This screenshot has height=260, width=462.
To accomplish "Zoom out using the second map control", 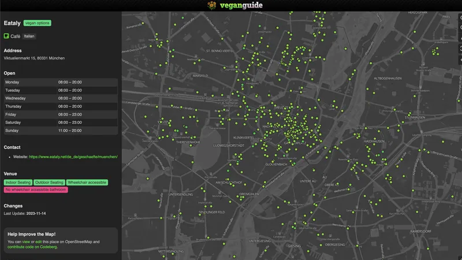I will tap(460, 28).
